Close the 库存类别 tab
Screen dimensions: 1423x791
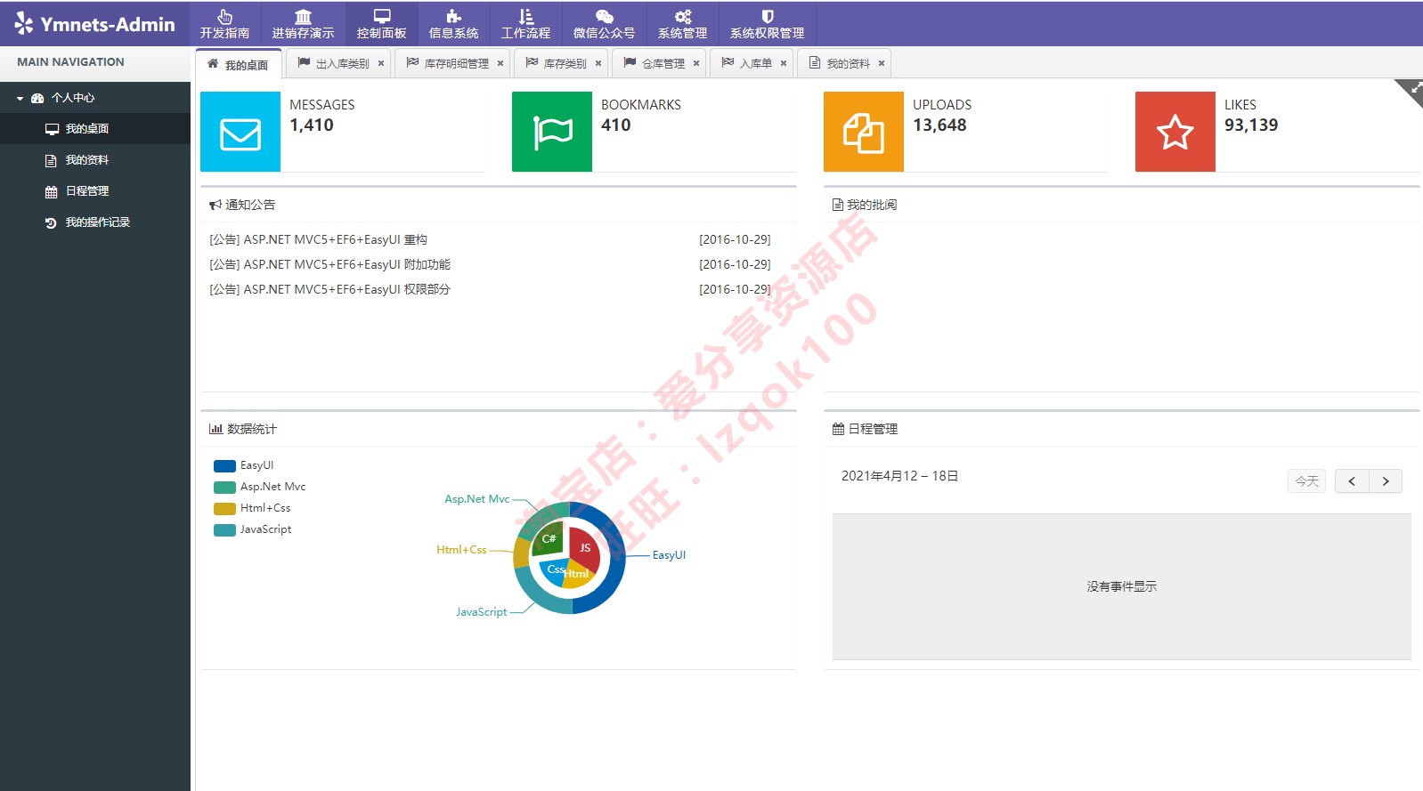coord(598,63)
